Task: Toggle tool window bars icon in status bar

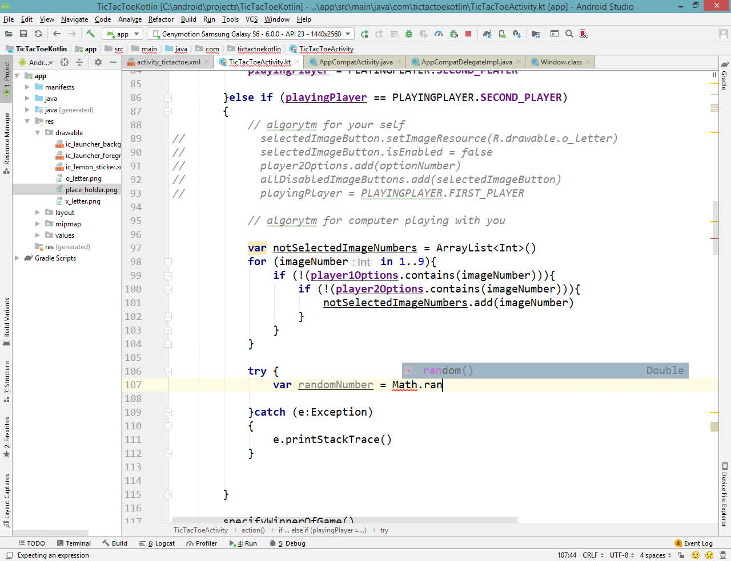Action: tap(9, 555)
